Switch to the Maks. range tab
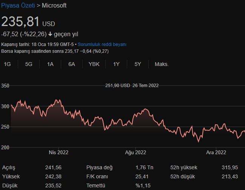 pyautogui.click(x=162, y=64)
